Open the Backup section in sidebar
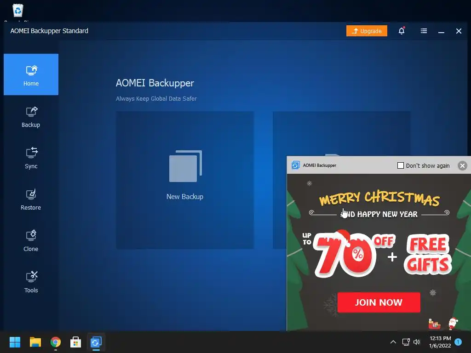471x353 pixels. [x=31, y=117]
